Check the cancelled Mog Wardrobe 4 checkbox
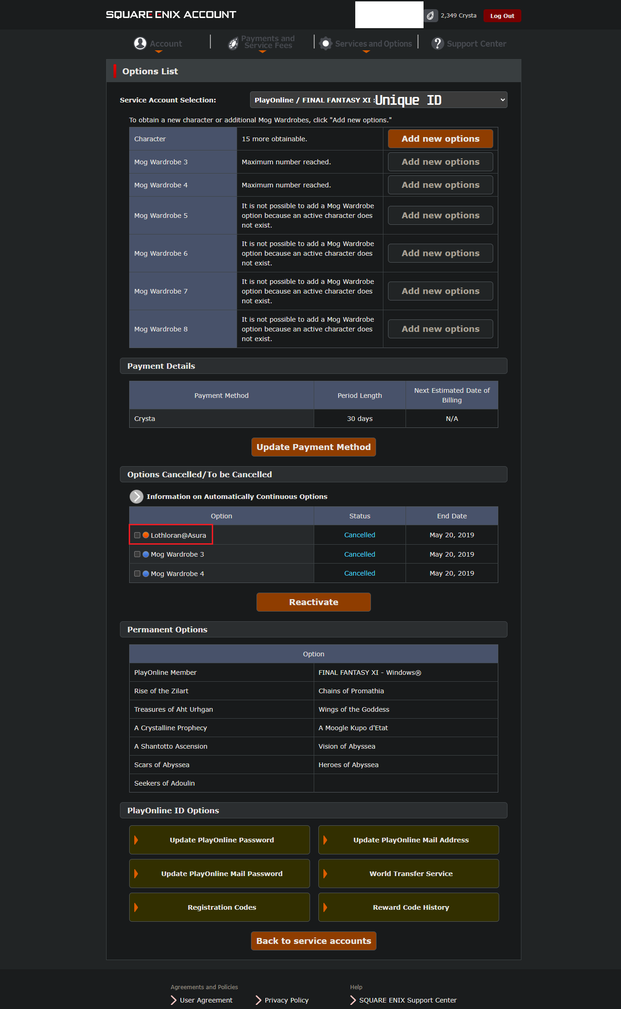Viewport: 621px width, 1009px height. (x=137, y=574)
